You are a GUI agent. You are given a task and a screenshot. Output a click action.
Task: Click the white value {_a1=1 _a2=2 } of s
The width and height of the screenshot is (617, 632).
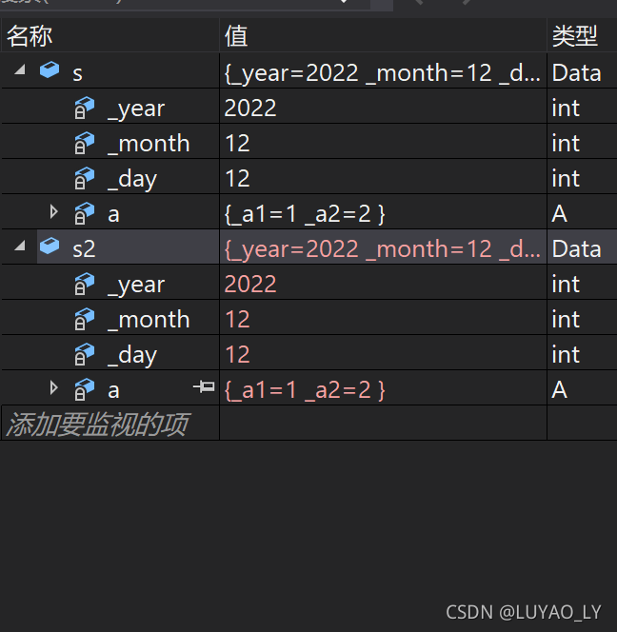click(305, 213)
